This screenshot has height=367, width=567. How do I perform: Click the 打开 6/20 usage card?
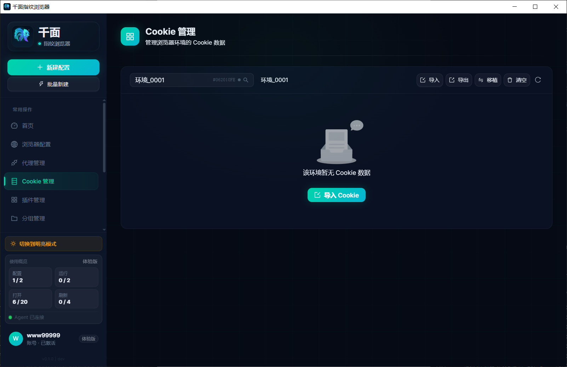30,299
